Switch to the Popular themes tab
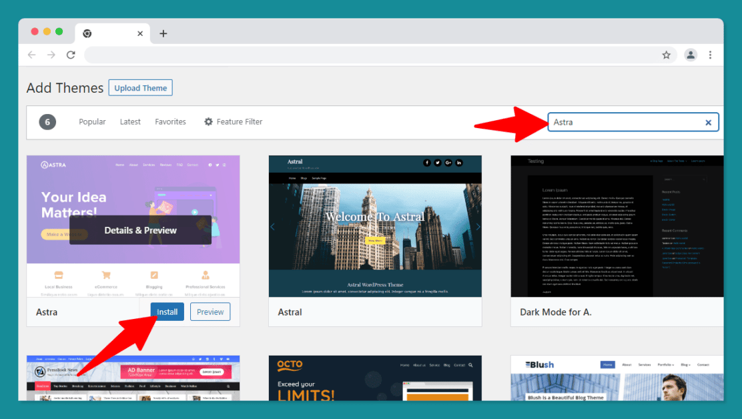This screenshot has height=419, width=742. (x=92, y=121)
